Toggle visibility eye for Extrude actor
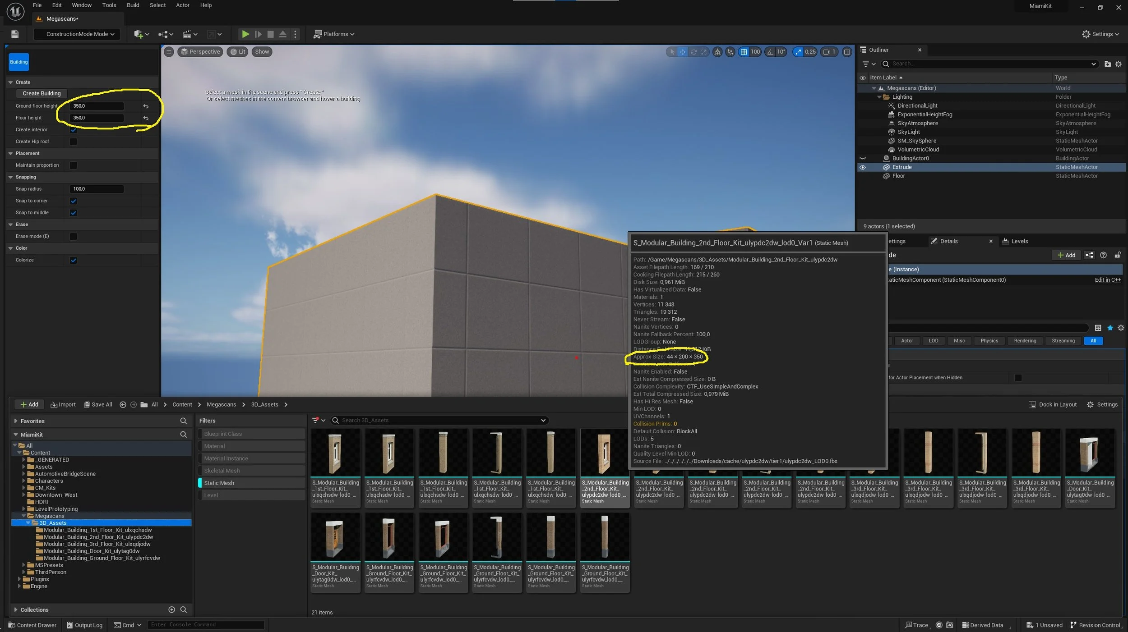 coord(862,167)
